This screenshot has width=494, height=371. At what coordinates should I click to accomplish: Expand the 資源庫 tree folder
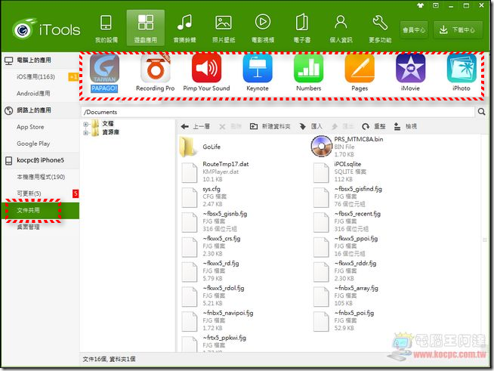pyautogui.click(x=85, y=133)
